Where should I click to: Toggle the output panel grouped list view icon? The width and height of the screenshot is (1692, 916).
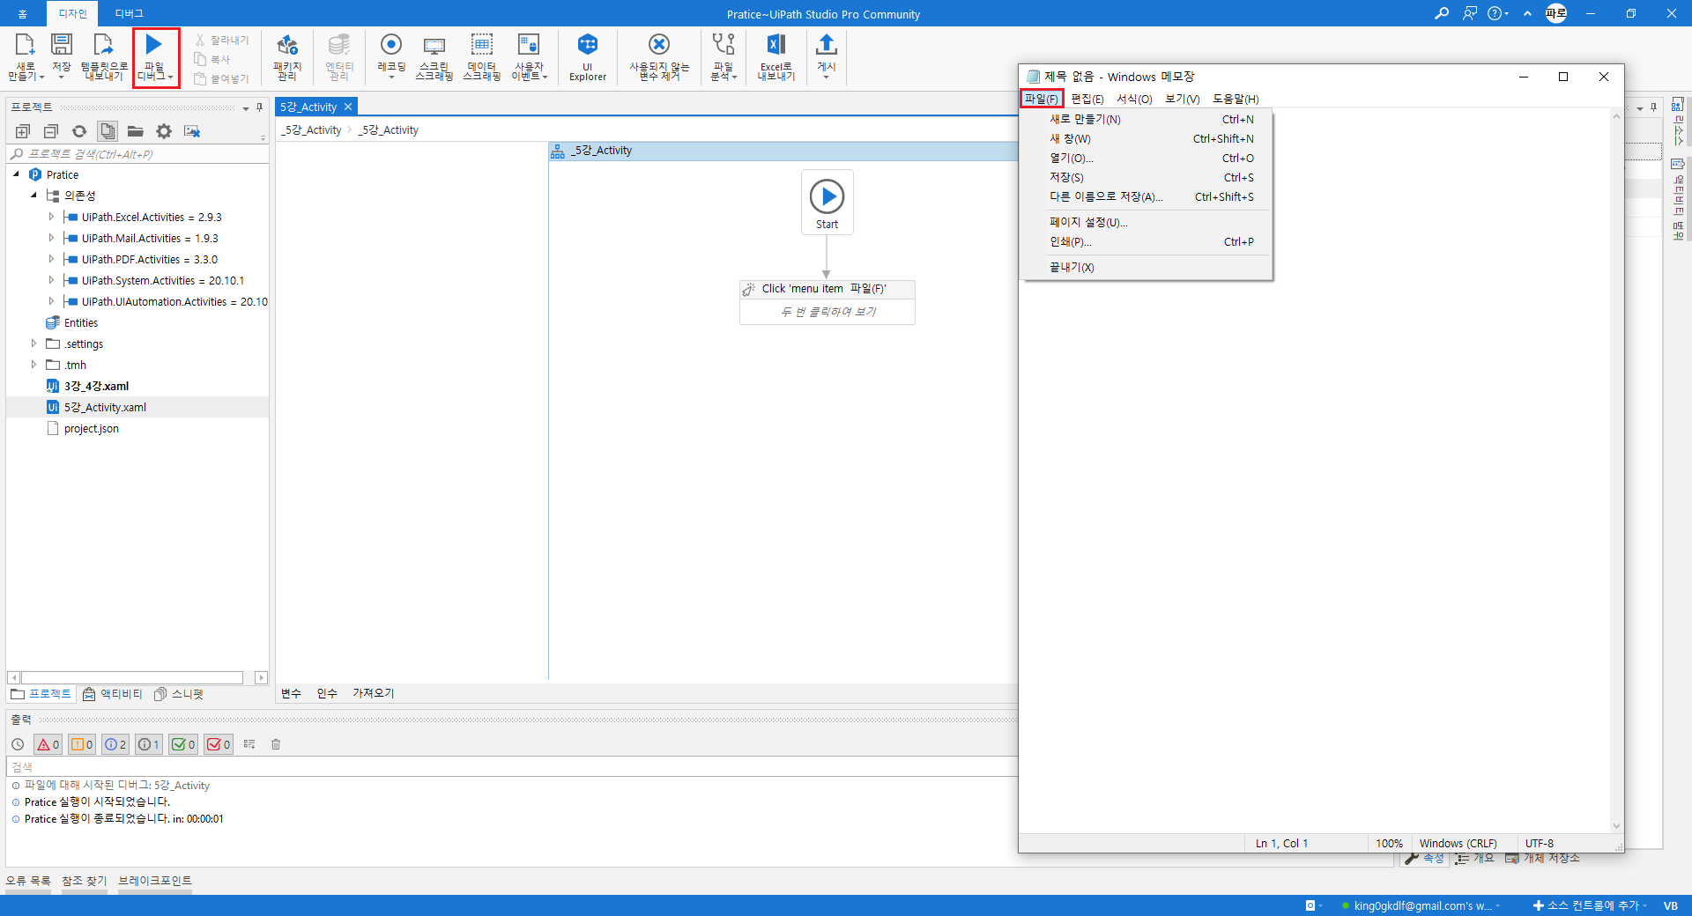(249, 744)
